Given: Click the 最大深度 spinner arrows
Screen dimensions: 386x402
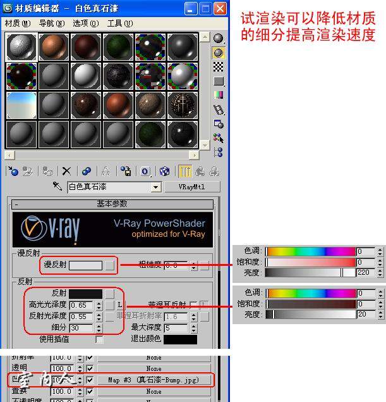Looking at the screenshot, I should coord(194,328).
